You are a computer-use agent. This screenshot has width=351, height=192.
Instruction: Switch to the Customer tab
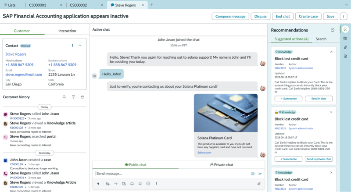click(21, 31)
